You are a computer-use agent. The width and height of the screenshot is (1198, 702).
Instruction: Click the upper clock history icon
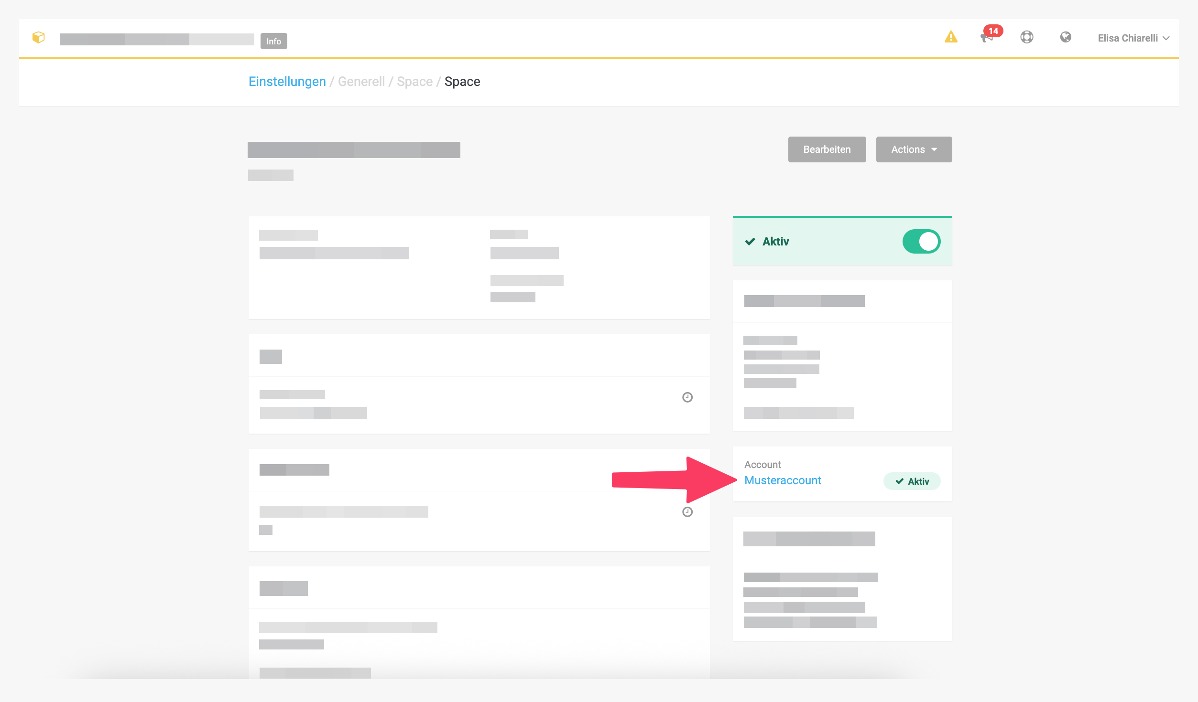click(687, 397)
